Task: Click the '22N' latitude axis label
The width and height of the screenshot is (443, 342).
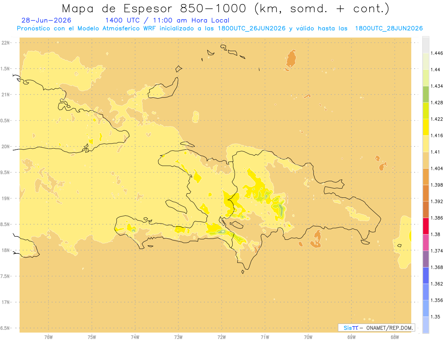Action: (6, 43)
